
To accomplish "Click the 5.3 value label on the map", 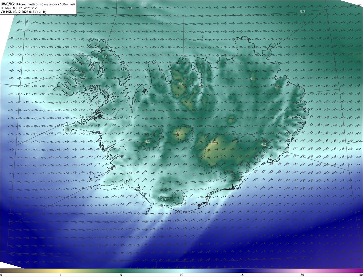I will (303, 12).
